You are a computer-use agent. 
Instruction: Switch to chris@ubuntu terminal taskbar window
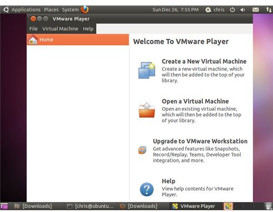pos(90,206)
